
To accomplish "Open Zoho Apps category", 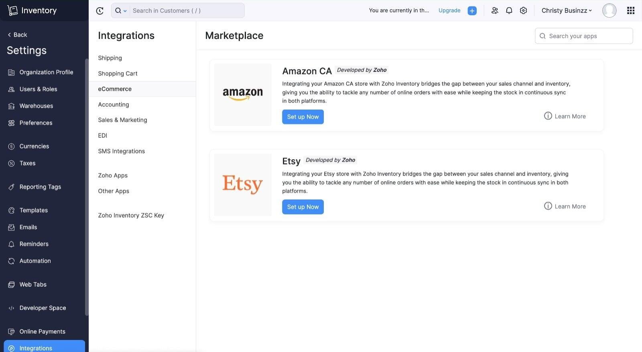I will pos(113,175).
